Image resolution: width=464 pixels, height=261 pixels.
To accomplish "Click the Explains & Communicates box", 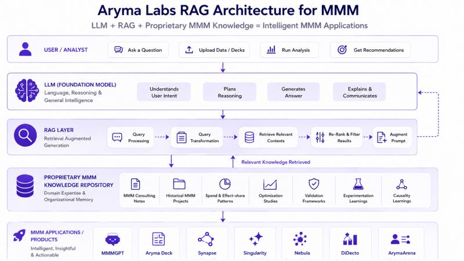I will (x=360, y=92).
